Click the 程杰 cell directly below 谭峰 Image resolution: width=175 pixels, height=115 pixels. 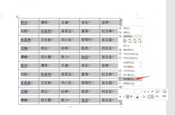coord(29,66)
